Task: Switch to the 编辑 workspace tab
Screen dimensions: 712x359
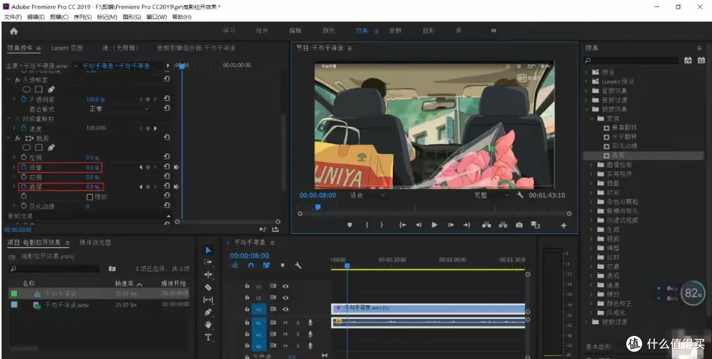Action: click(x=295, y=30)
